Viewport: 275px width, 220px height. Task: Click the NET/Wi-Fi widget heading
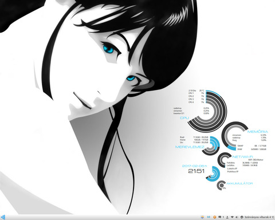[x=242, y=156]
